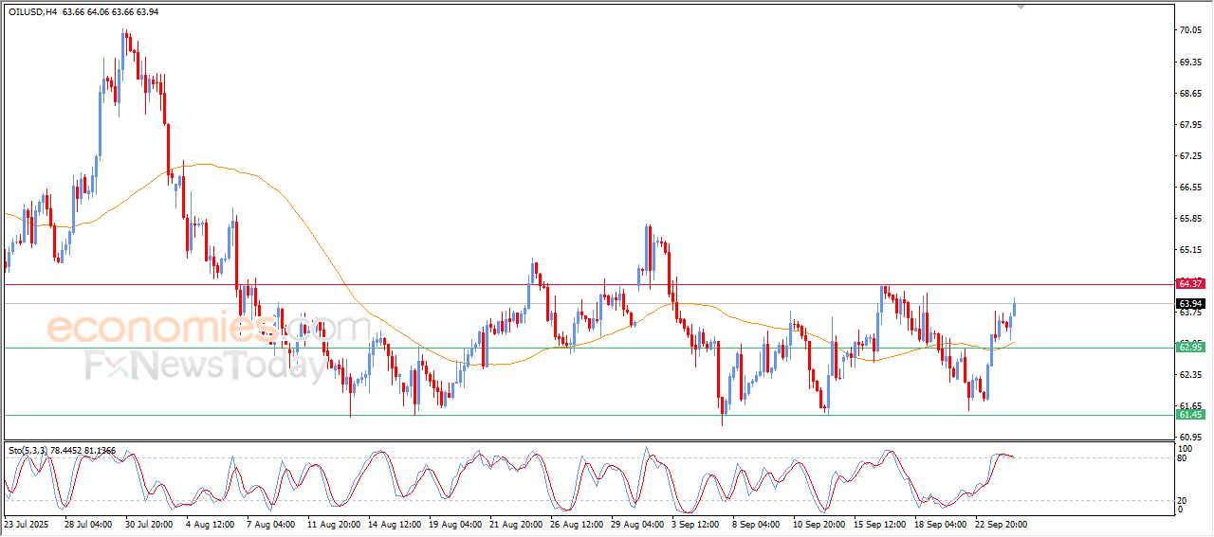The width and height of the screenshot is (1214, 537).
Task: Click the OHLC values 63.66 64.06 63.66 63.94
Action: (111, 12)
